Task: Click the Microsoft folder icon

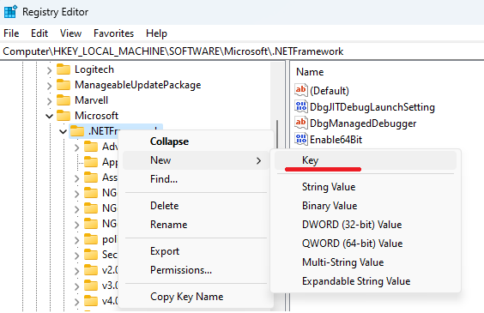Action: coord(64,116)
